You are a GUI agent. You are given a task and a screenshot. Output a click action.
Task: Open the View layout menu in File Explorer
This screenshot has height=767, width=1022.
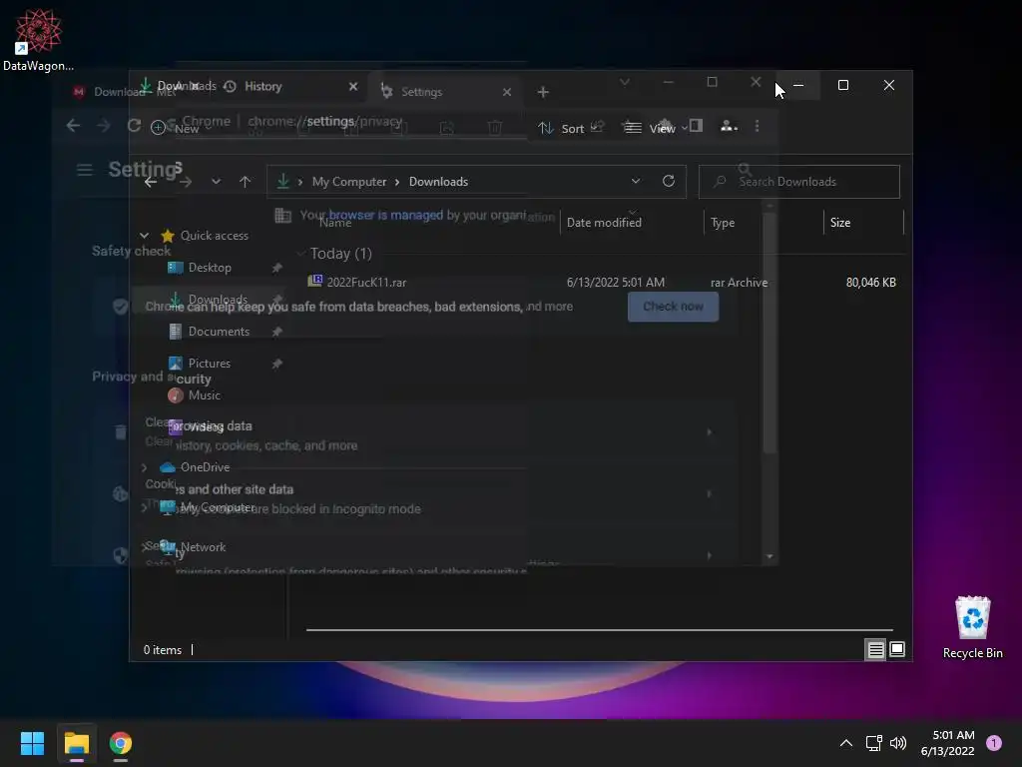655,128
